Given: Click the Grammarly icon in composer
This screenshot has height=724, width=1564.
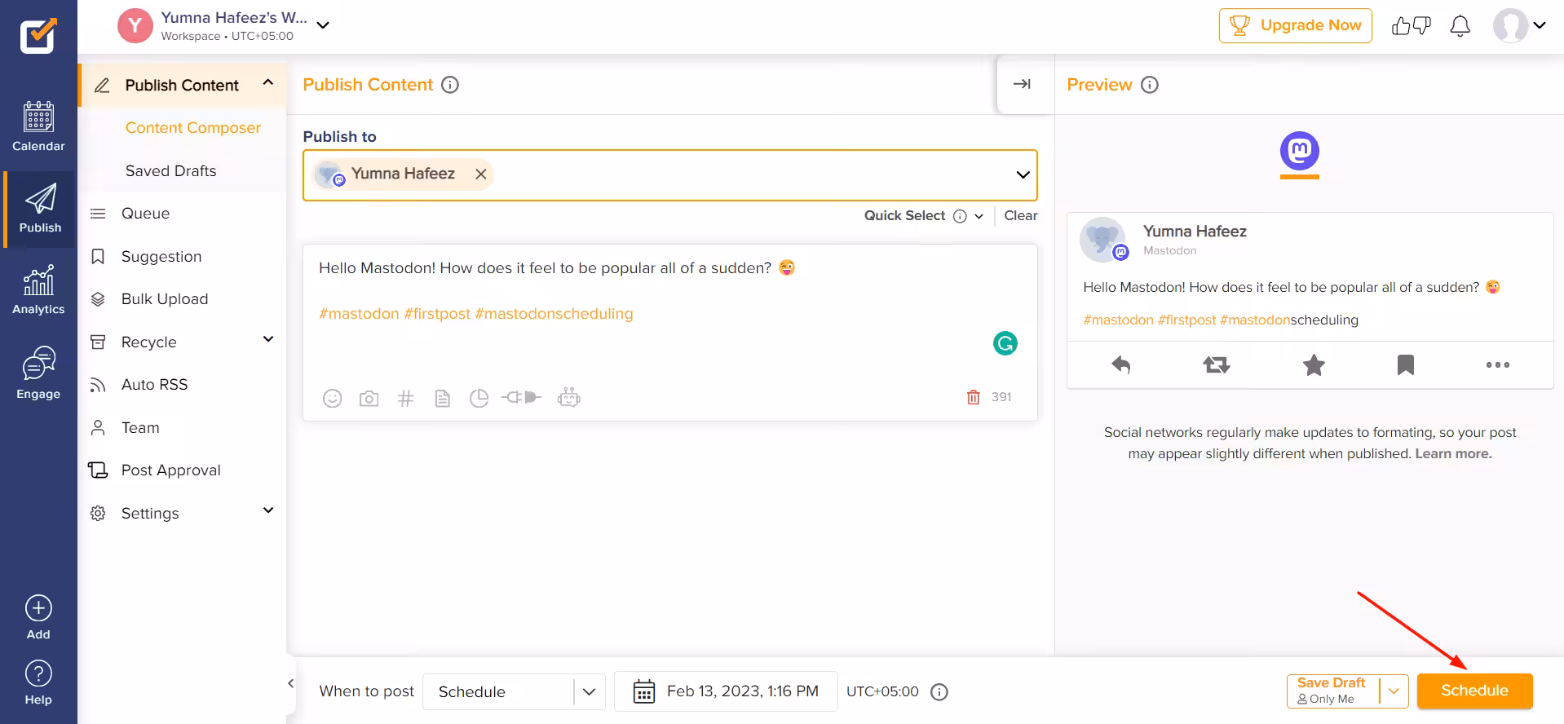Looking at the screenshot, I should click(1005, 343).
